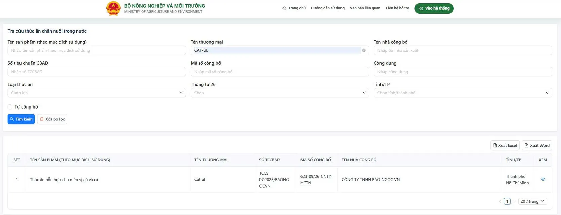Image resolution: width=561 pixels, height=215 pixels.
Task: Click Xóa bộ lọc to clear filters
Action: 52,119
